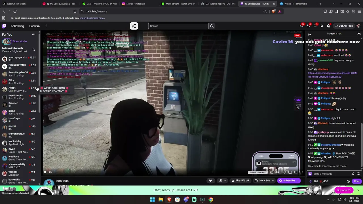Viewport: 363px width, 204px height.
Task: Open the browser tab search chevron
Action: [334, 4]
